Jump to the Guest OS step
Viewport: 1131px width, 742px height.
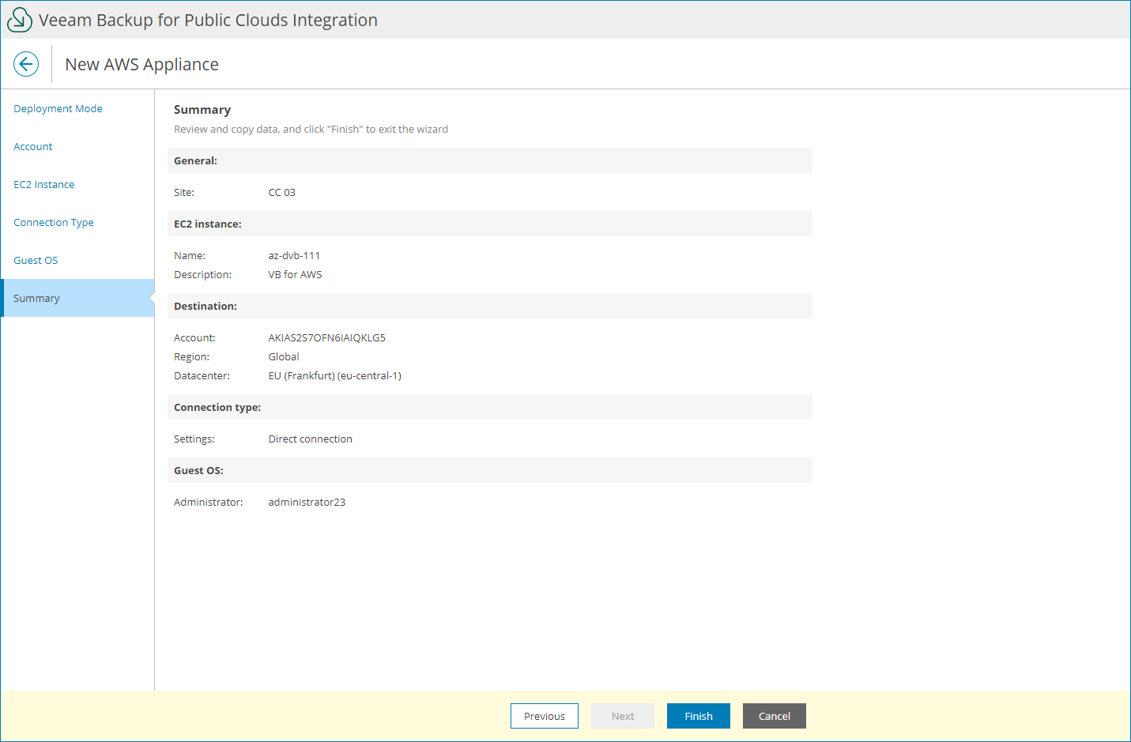(36, 261)
